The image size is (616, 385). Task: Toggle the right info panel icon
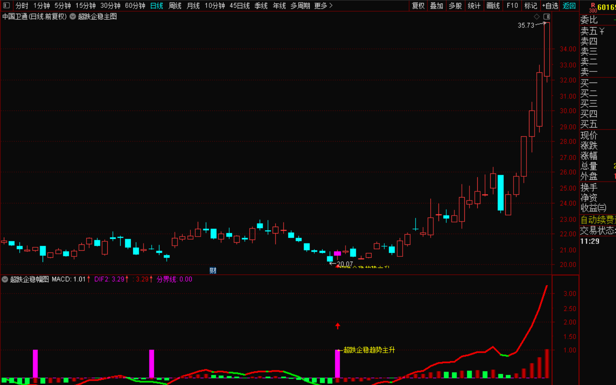point(547,16)
